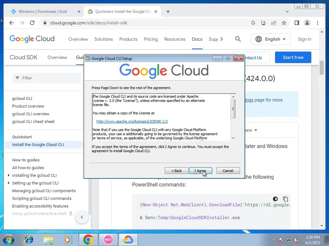Expand Setting up the gcloud CLI section
Screen dimensions: 329x246
coord(9,183)
